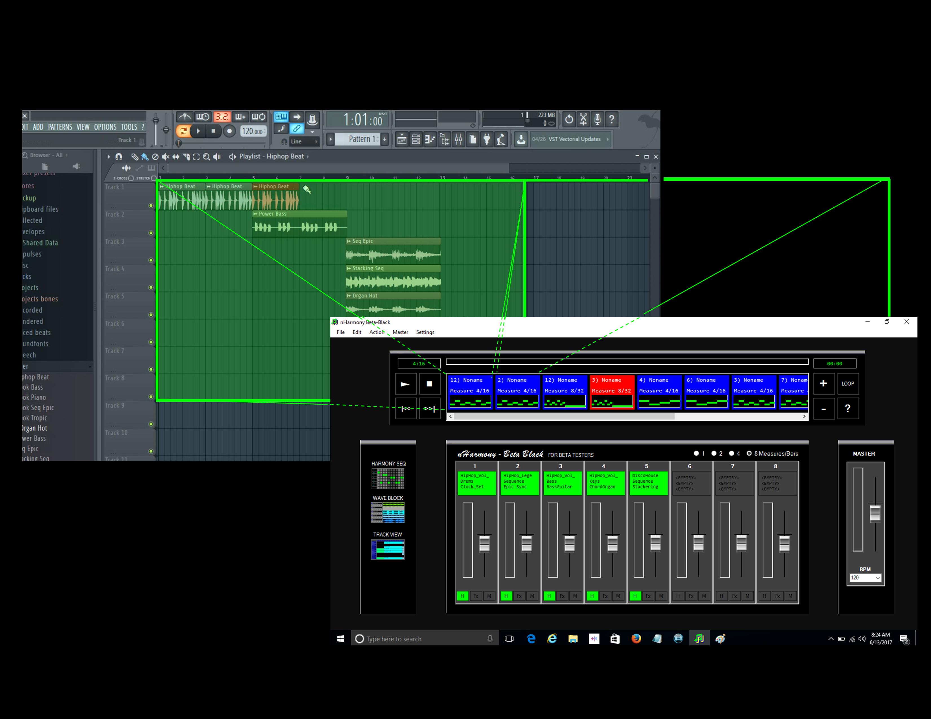Click the FL Studio record button
Screen dimensions: 931x719
click(229, 131)
